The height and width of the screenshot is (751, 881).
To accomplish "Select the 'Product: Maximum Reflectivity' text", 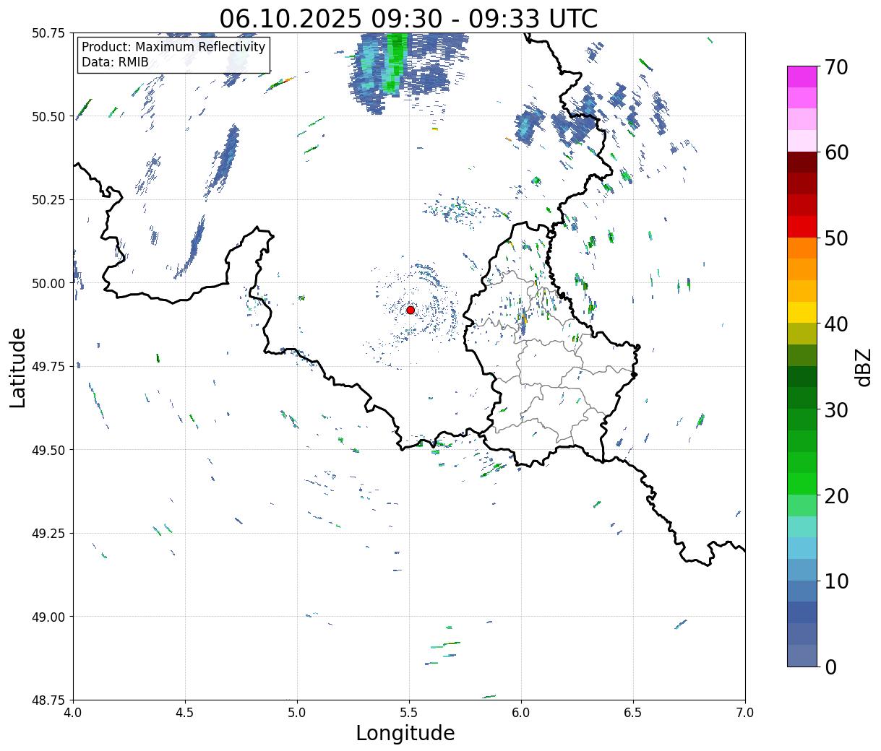I will point(173,47).
